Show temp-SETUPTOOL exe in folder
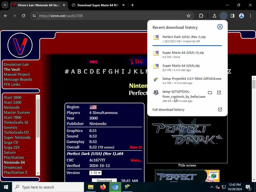The width and height of the screenshot is (256, 192). click(x=210, y=92)
